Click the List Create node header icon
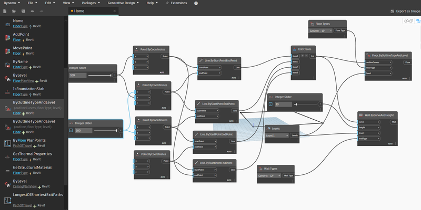 click(x=295, y=49)
